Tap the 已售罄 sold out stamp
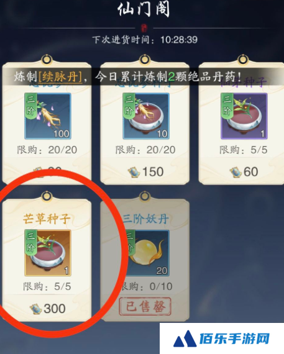 (145, 306)
